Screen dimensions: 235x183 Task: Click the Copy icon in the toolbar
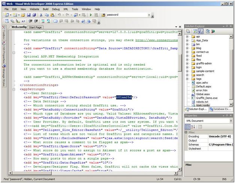(x=47, y=15)
